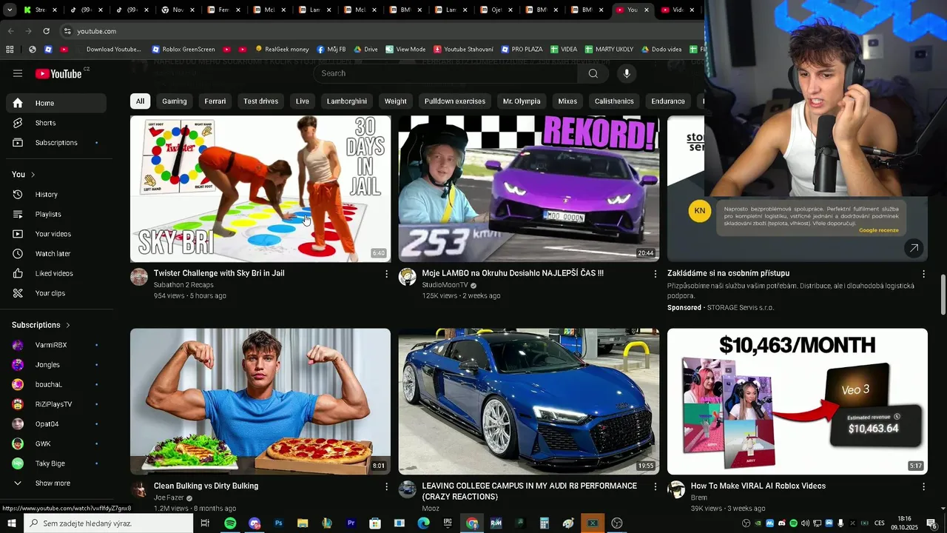The width and height of the screenshot is (947, 533).
Task: Expand Show more subscriptions
Action: pos(56,483)
